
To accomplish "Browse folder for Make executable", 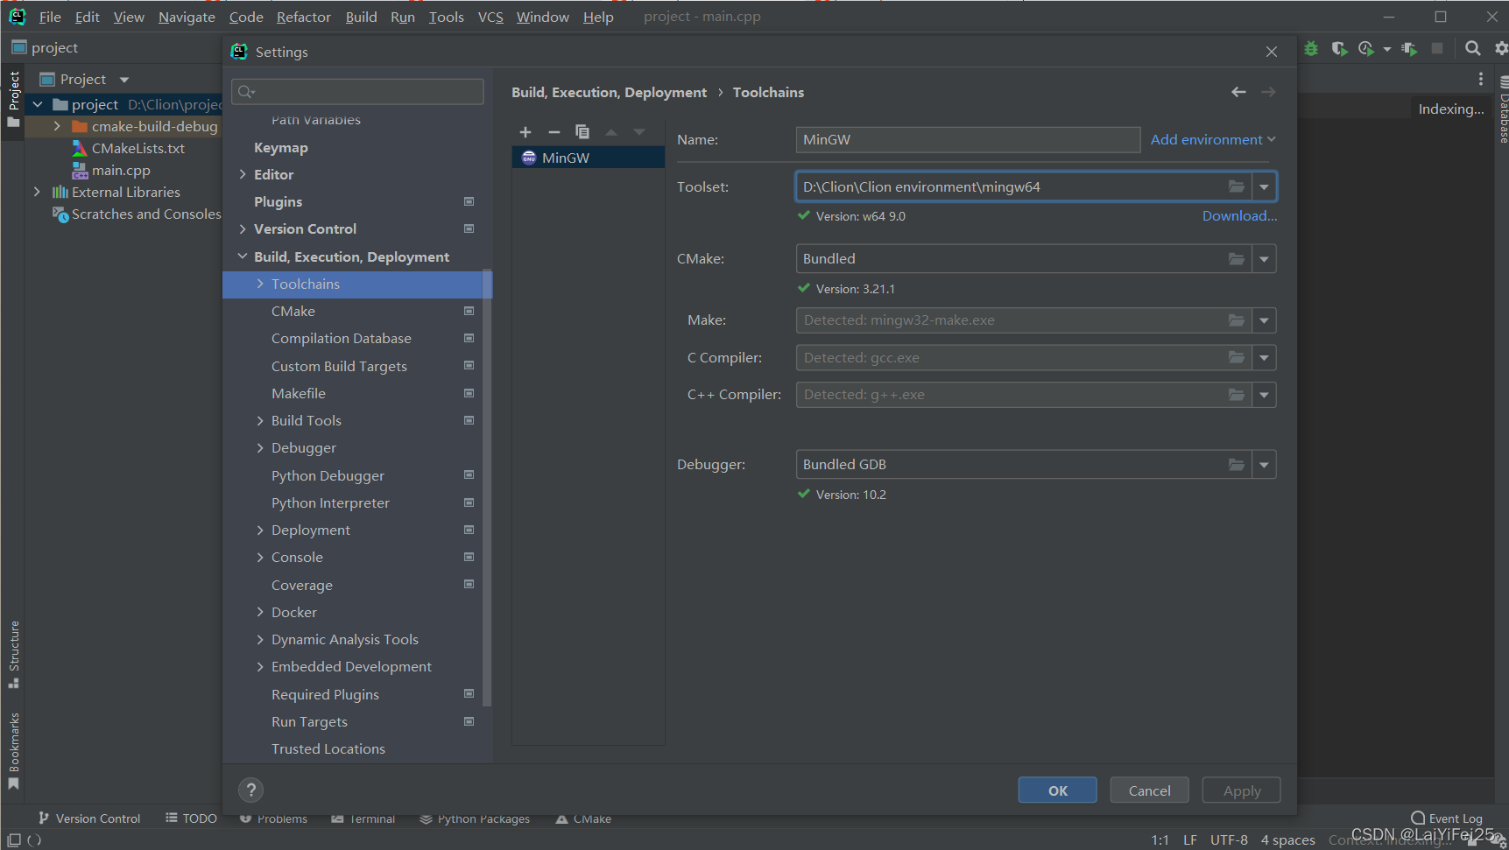I will pyautogui.click(x=1236, y=320).
